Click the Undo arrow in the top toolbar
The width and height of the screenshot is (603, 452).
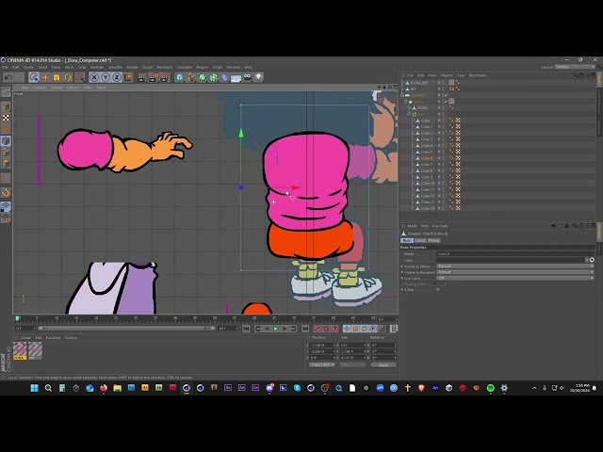[8, 77]
